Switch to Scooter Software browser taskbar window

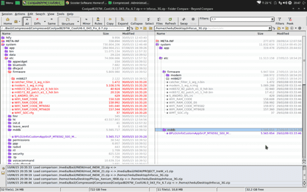pyautogui.click(x=86, y=3)
